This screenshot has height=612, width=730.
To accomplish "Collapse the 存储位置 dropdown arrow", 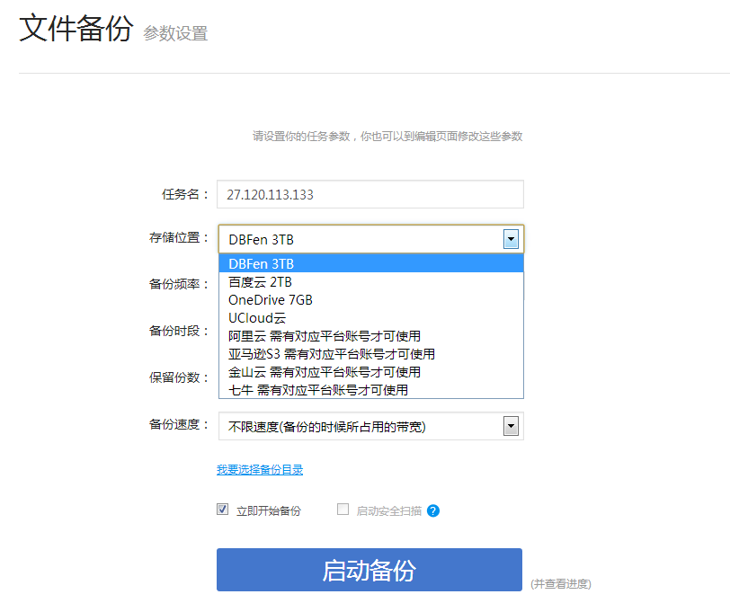I will coord(511,239).
